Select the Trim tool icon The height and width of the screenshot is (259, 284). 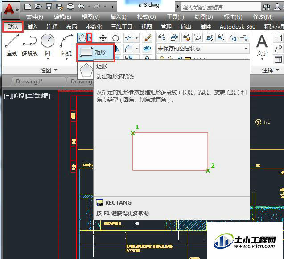(x=129, y=38)
